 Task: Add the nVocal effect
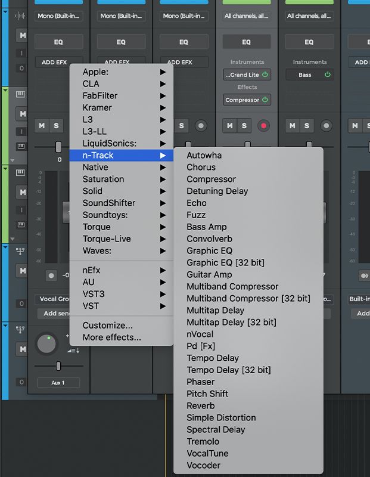pyautogui.click(x=248, y=334)
